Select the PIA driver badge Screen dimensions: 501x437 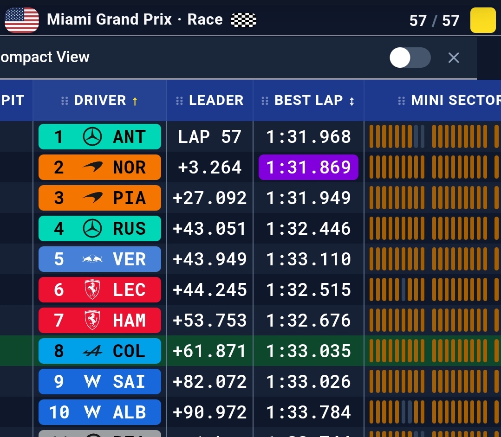100,198
